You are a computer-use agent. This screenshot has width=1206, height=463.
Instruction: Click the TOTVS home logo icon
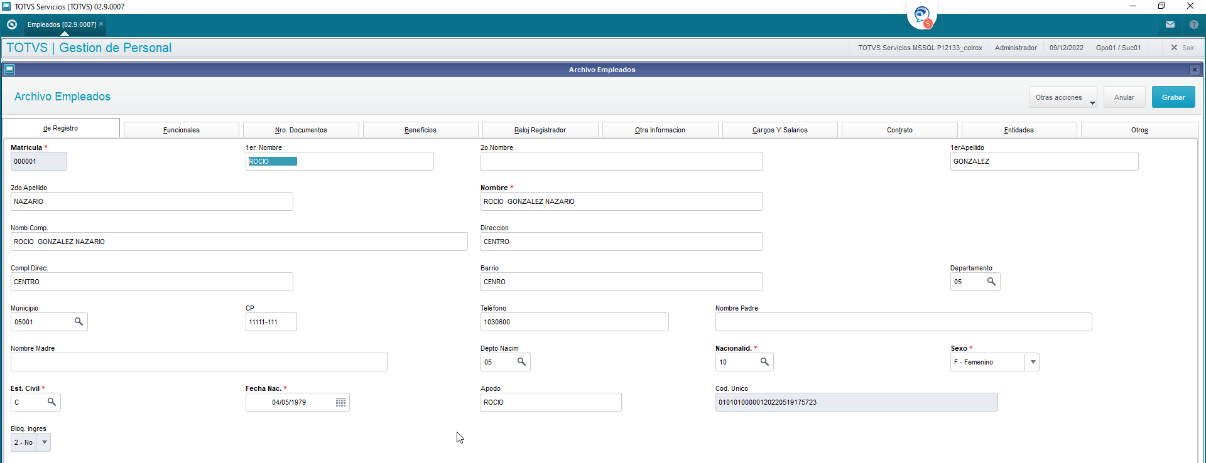[12, 24]
